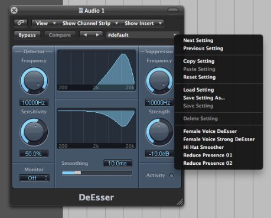The width and height of the screenshot is (271, 218).
Task: Open the Show Insert dropdown
Action: coord(142,23)
